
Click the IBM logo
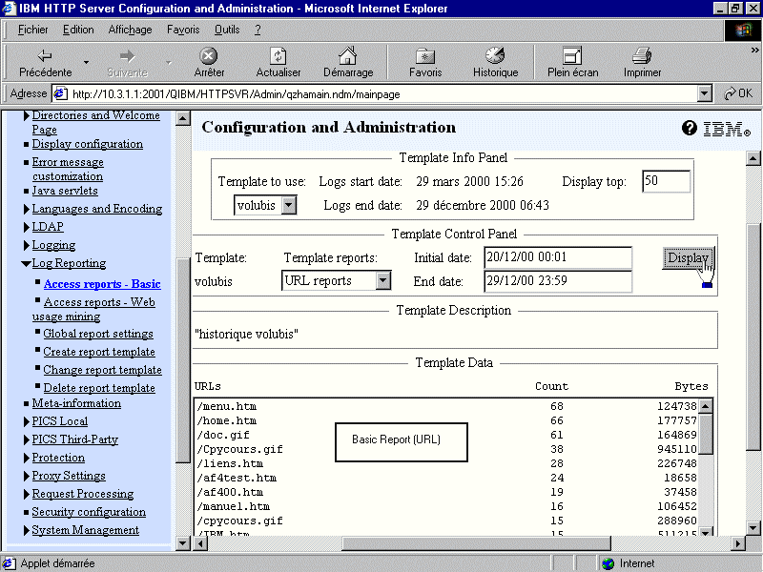tap(727, 129)
